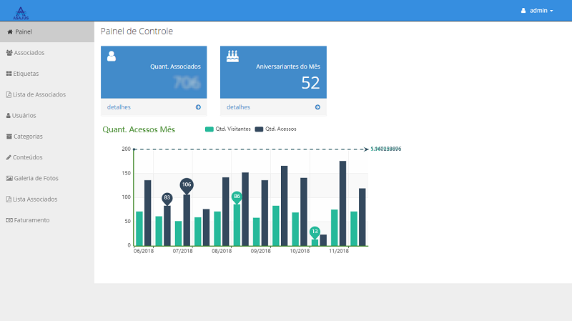Click detalhes under Quant. Associados

(119, 107)
